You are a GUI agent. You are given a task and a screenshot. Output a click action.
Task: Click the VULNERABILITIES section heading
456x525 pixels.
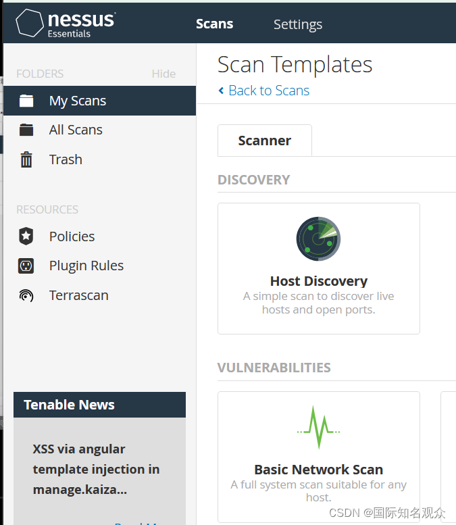coord(274,368)
